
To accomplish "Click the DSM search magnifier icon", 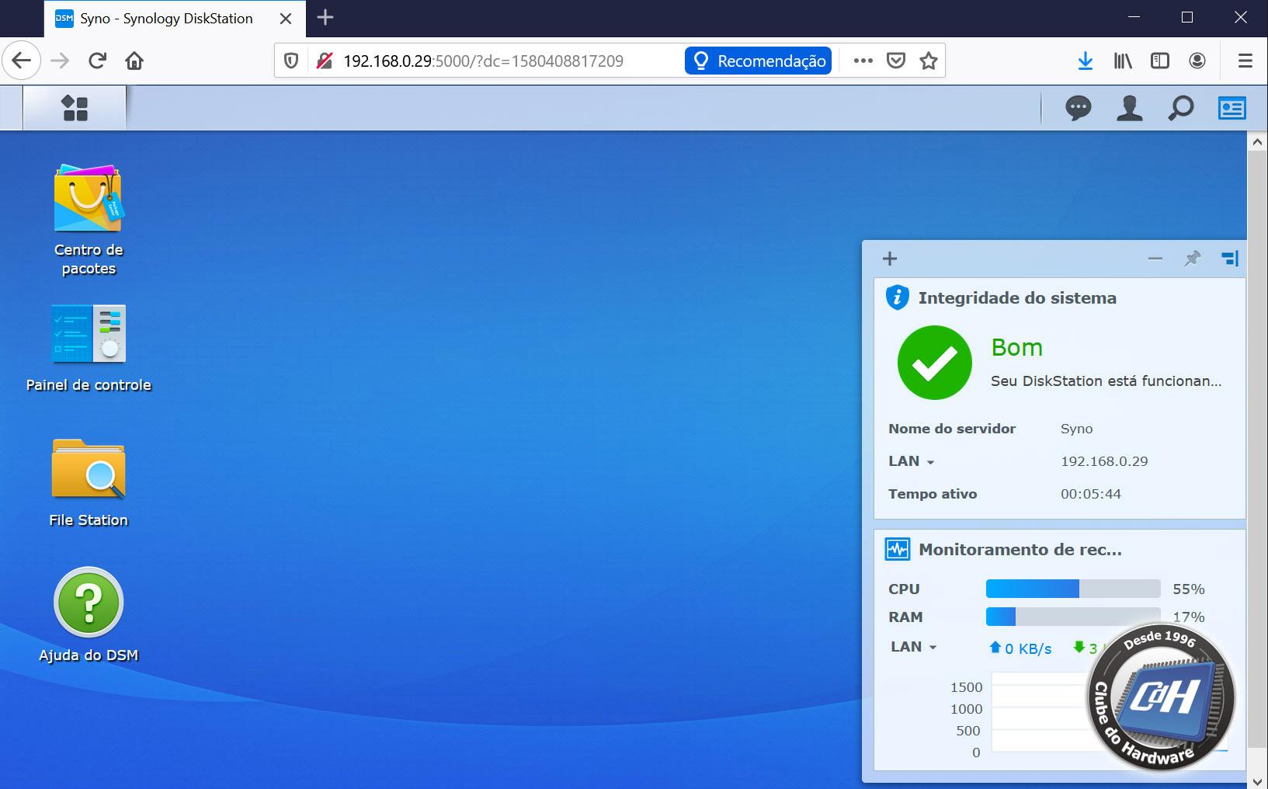I will point(1180,108).
